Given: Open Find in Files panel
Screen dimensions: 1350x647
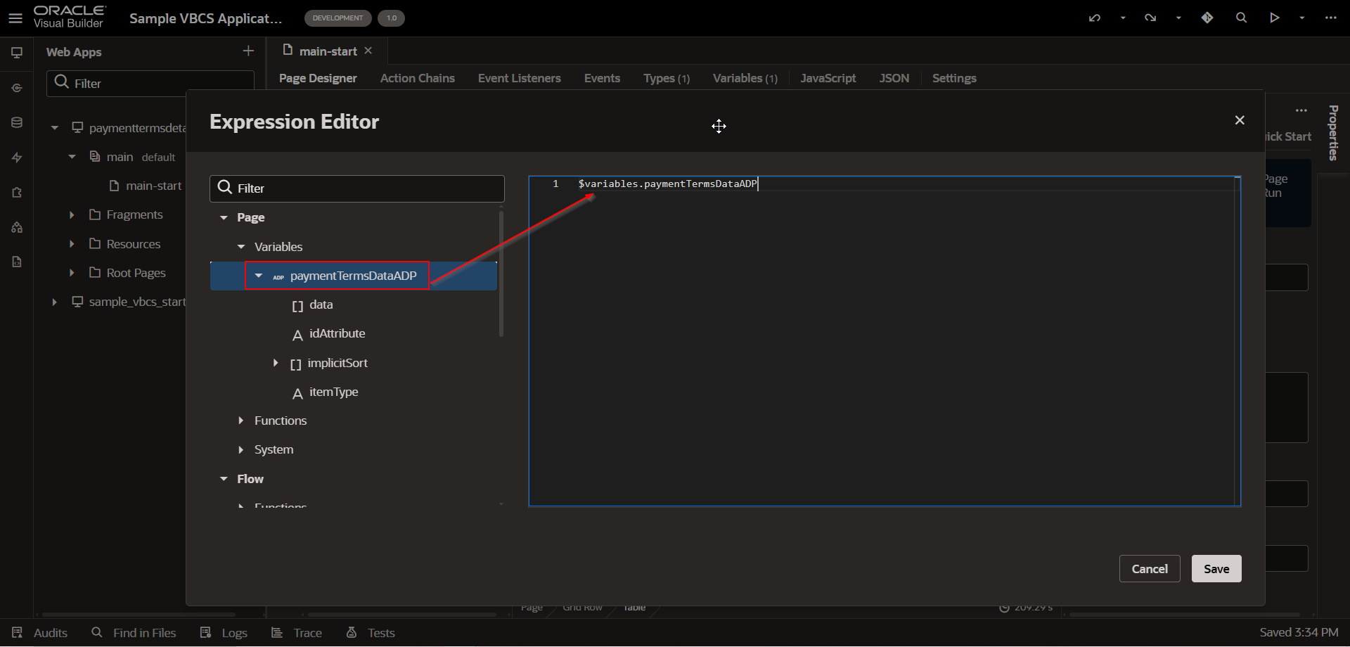Looking at the screenshot, I should [x=134, y=633].
